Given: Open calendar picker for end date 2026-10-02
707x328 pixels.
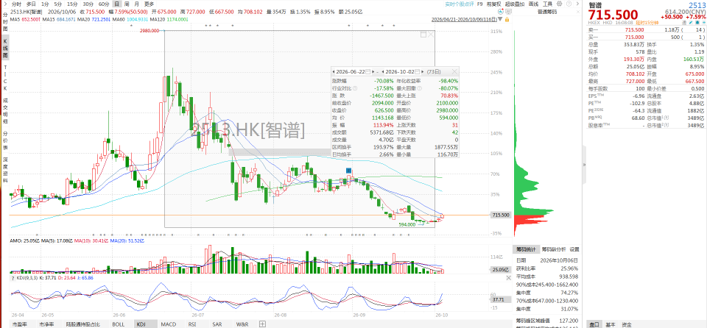Looking at the screenshot, I should pos(418,71).
